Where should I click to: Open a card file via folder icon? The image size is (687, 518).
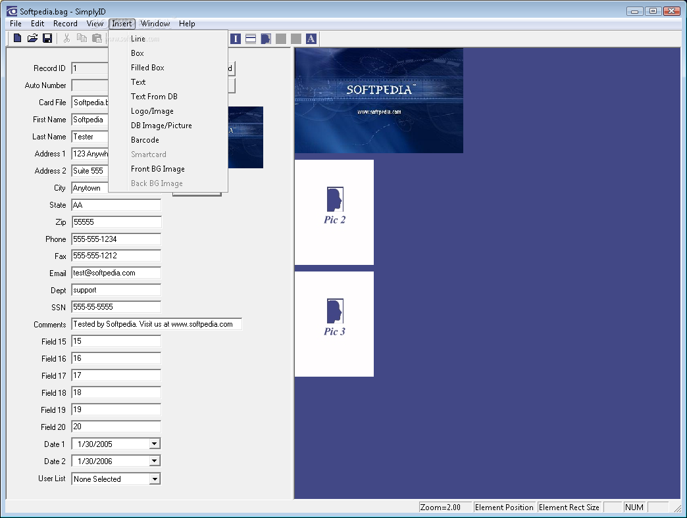coord(32,39)
